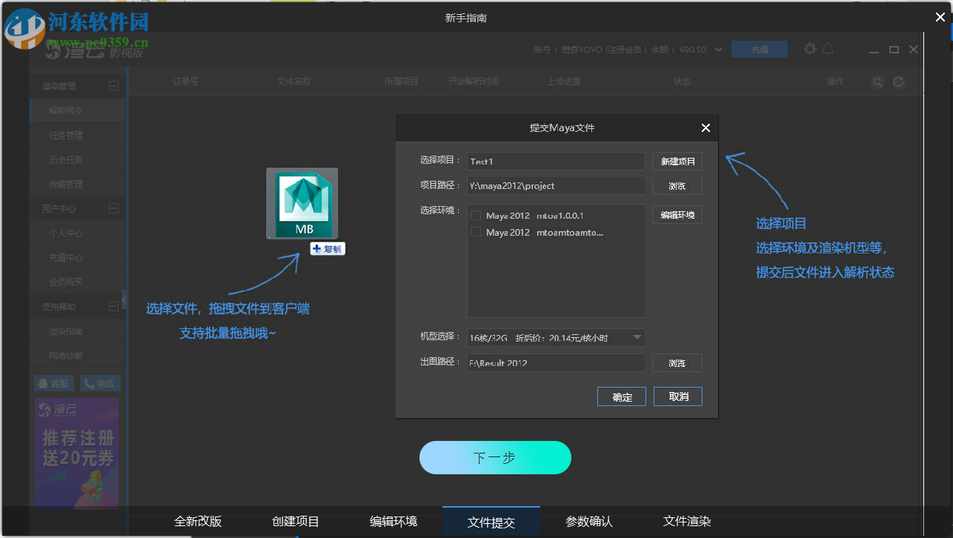This screenshot has width=953, height=538.
Task: Enable the second Maya 2012 mtoamtoamto environment
Action: [475, 231]
